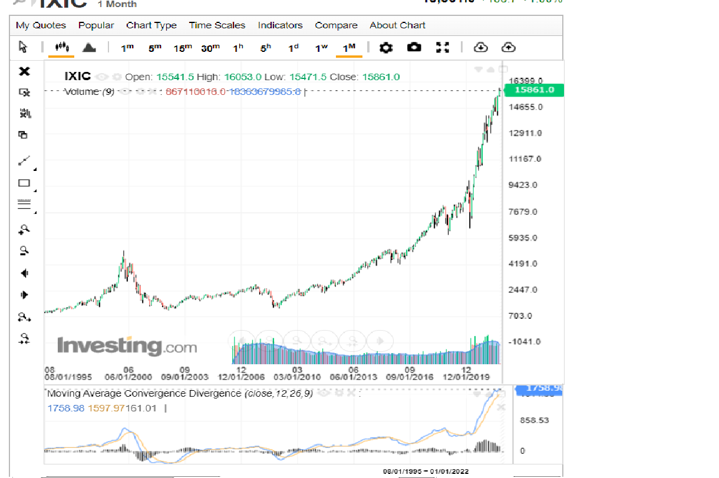Click the zoom out magnifier in left sidebar

coord(24,251)
